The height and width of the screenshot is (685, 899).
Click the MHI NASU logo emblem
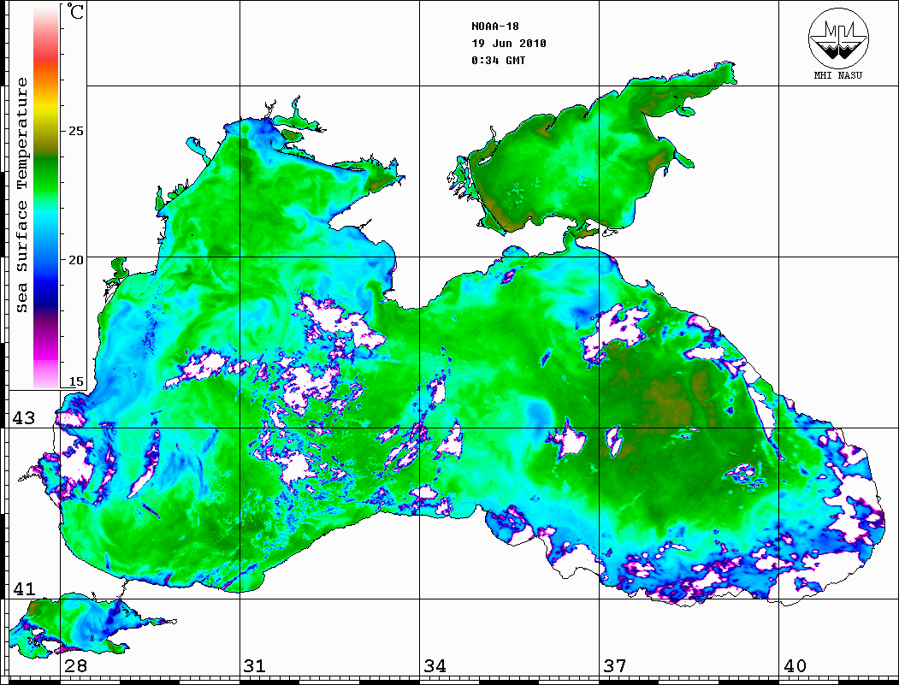(x=838, y=38)
